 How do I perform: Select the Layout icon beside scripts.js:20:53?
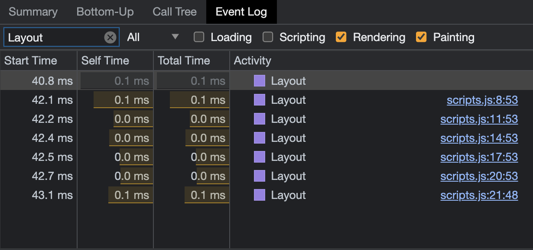click(259, 176)
